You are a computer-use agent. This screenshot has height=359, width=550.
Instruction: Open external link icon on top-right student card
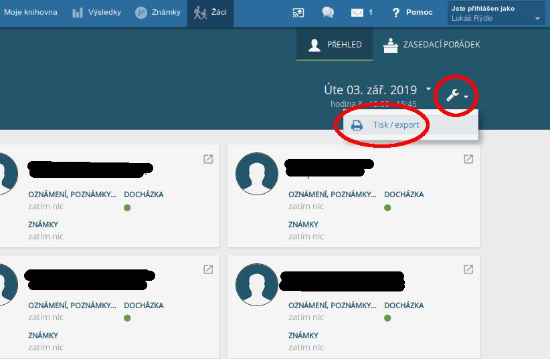[x=468, y=159]
